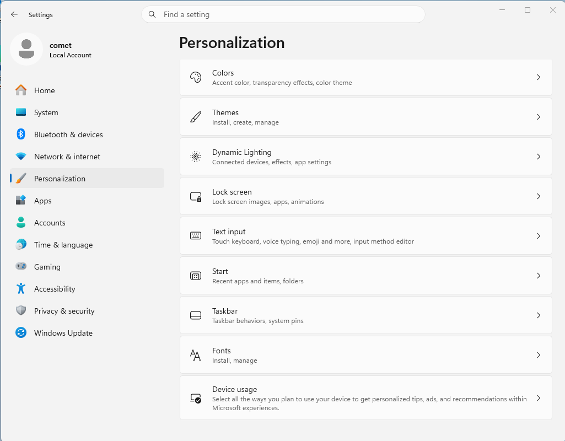
Task: Expand Lock screen chevron
Action: 539,196
